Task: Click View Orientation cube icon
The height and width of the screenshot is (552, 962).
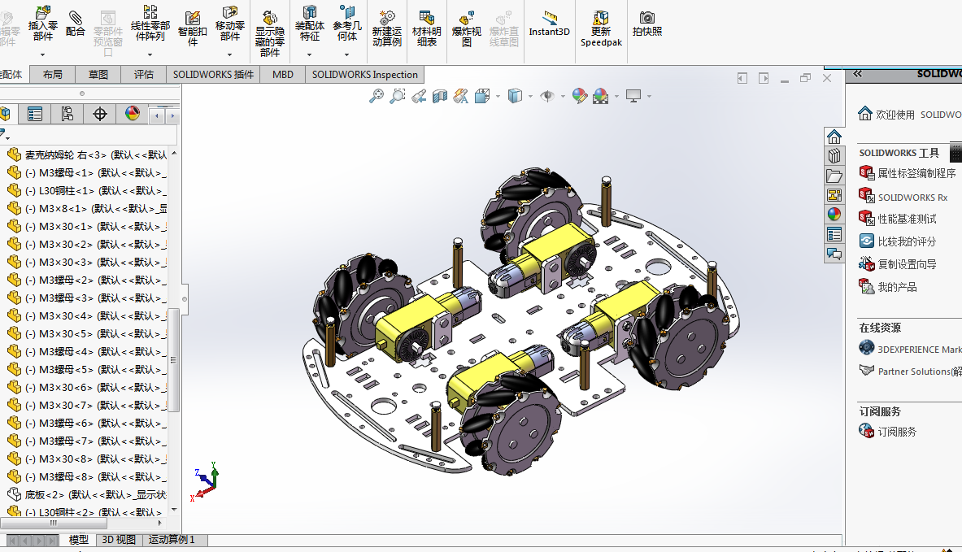Action: (482, 96)
